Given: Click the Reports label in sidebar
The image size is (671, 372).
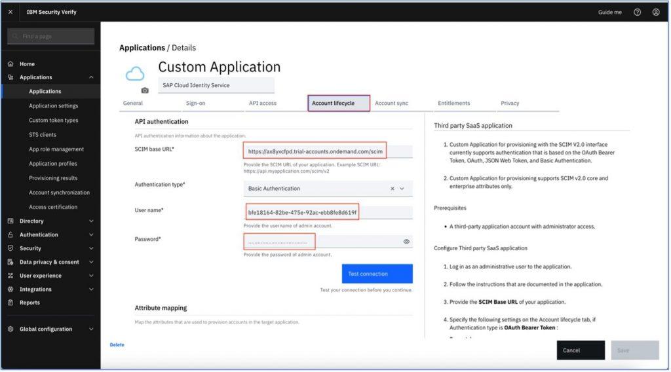Looking at the screenshot, I should [29, 303].
